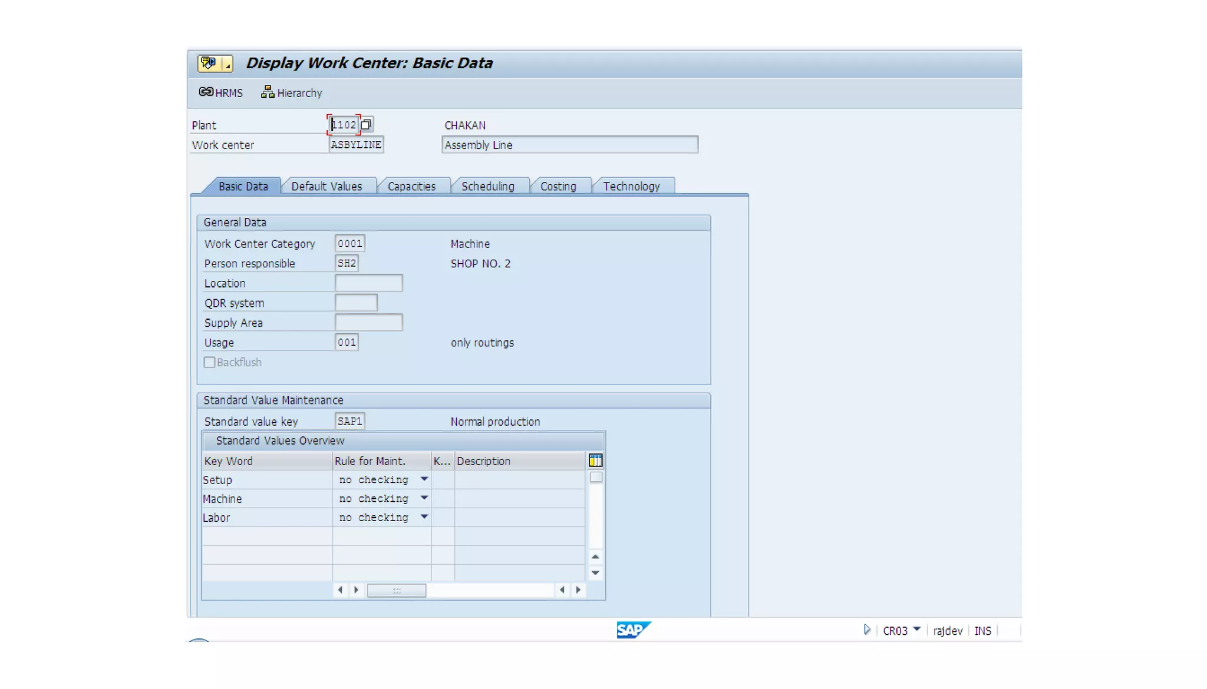Toggle the Backflush checkbox
The height and width of the screenshot is (689, 1207).
click(x=210, y=362)
